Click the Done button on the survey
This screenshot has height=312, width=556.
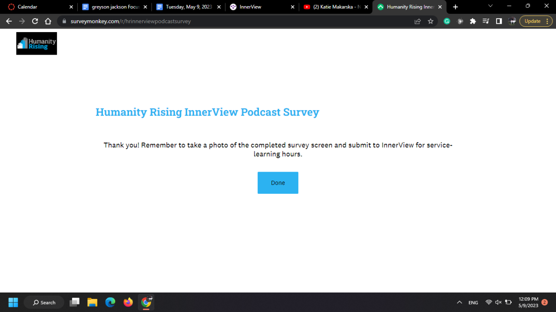click(x=278, y=183)
